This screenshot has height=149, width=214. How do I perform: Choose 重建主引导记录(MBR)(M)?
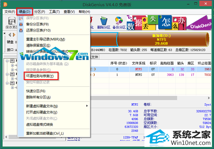pyautogui.click(x=46, y=39)
